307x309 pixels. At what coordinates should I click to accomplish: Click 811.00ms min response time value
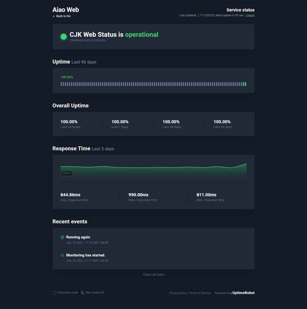click(x=206, y=195)
